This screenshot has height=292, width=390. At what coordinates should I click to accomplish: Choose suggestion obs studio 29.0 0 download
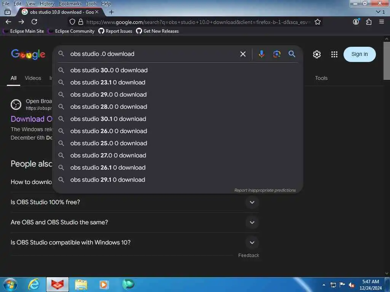[177, 95]
